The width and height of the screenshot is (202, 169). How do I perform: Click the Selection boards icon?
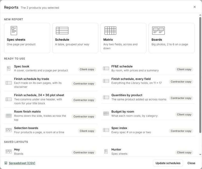pyautogui.click(x=9, y=130)
